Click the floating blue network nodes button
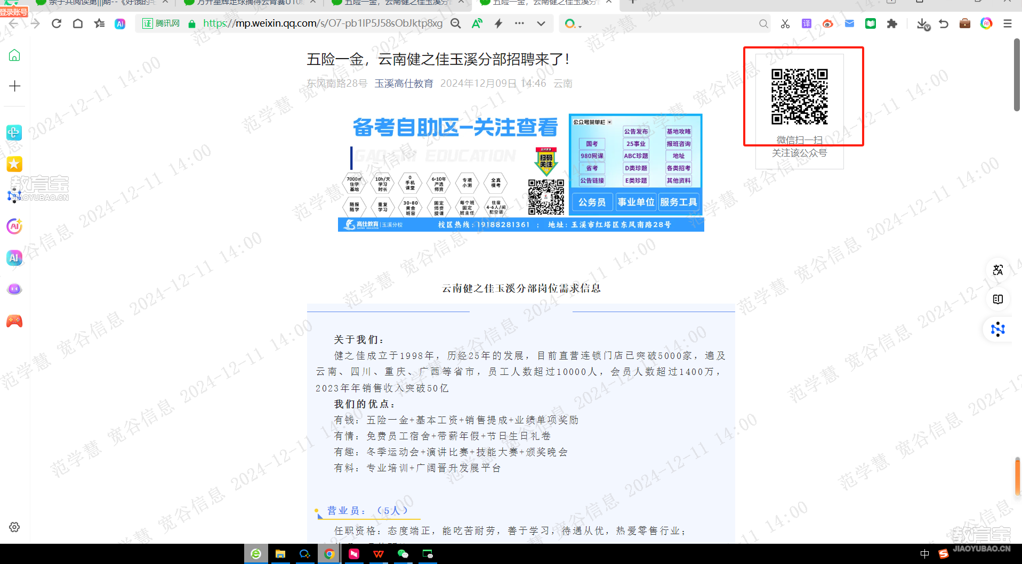Image resolution: width=1022 pixels, height=564 pixels. tap(998, 329)
